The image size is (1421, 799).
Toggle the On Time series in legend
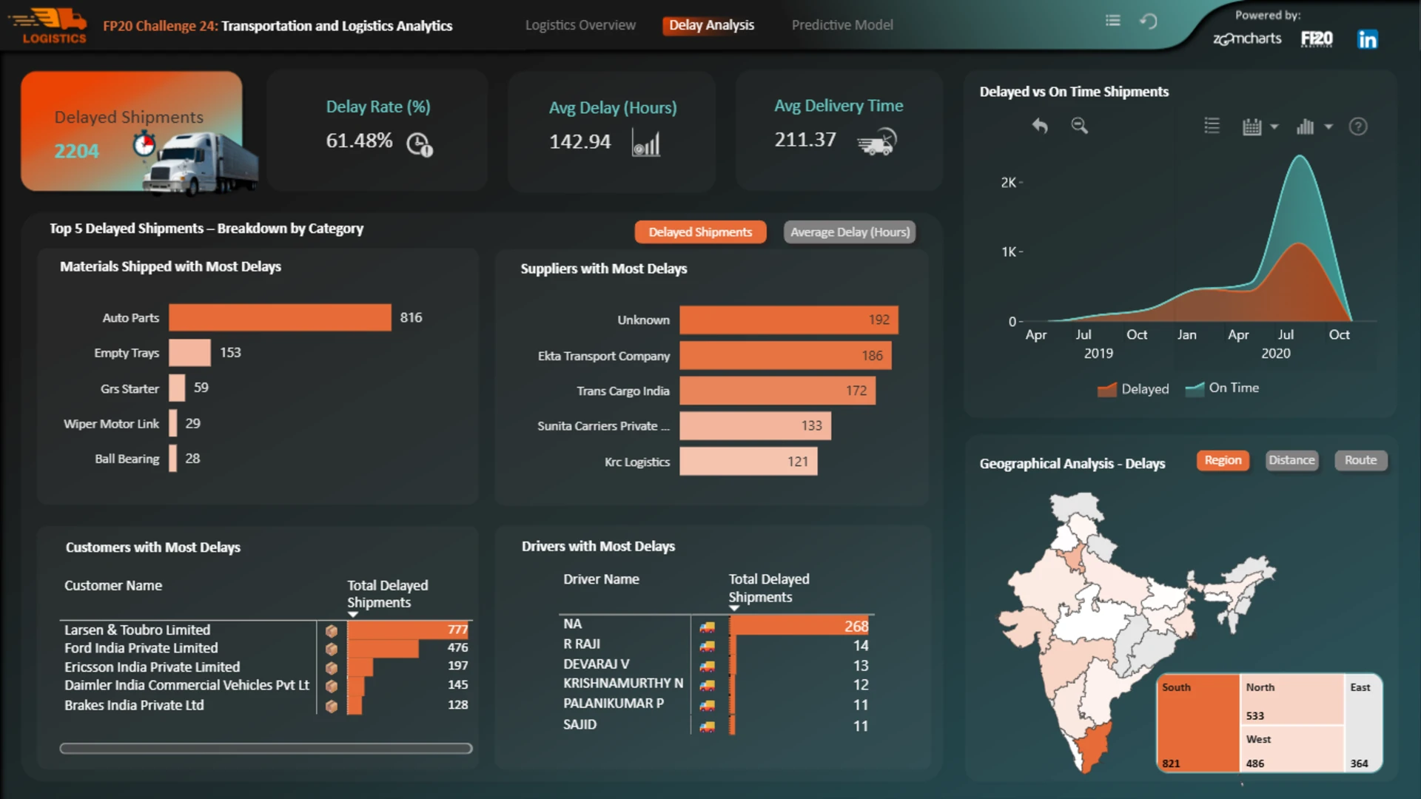[x=1222, y=388]
